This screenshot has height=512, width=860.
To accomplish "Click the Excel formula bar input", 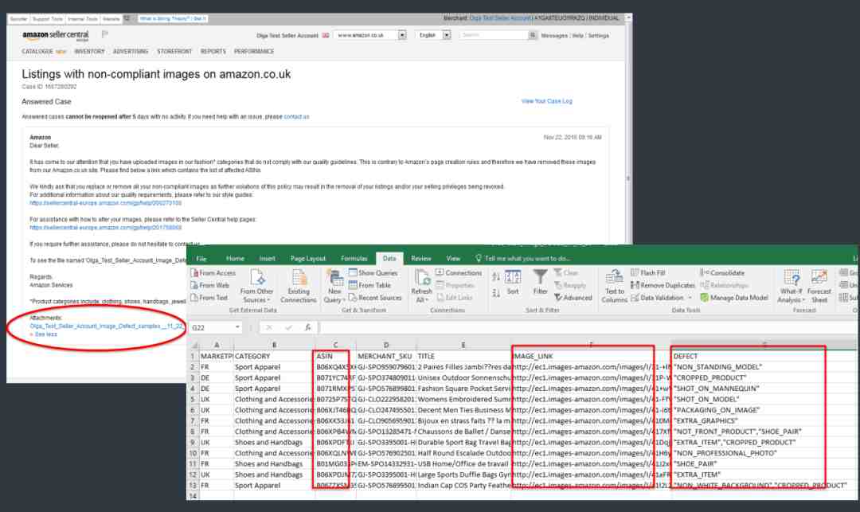I will 587,327.
